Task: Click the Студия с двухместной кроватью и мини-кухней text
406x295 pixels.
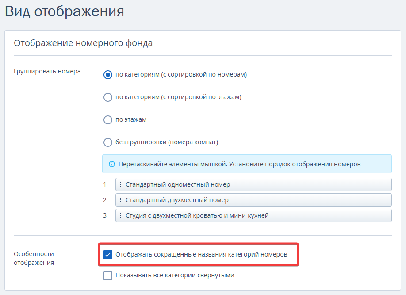Action: click(197, 216)
